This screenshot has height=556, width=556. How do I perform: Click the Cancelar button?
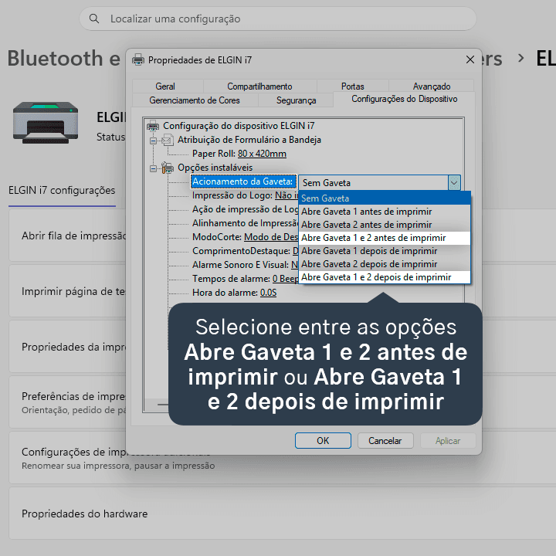[385, 440]
